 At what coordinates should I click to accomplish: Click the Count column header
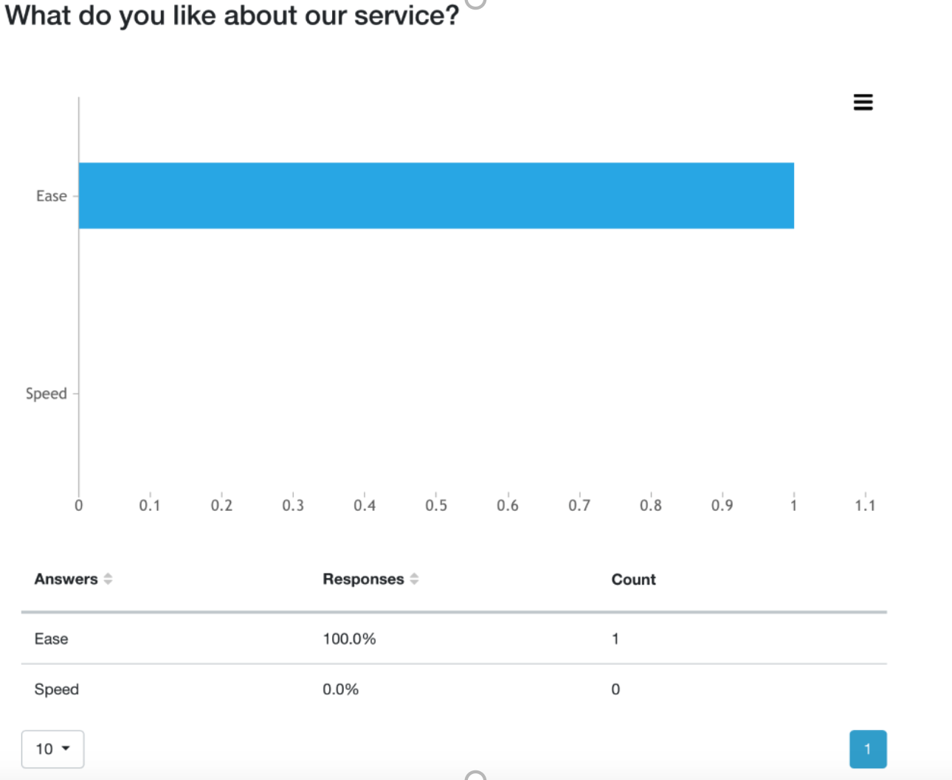pyautogui.click(x=633, y=579)
